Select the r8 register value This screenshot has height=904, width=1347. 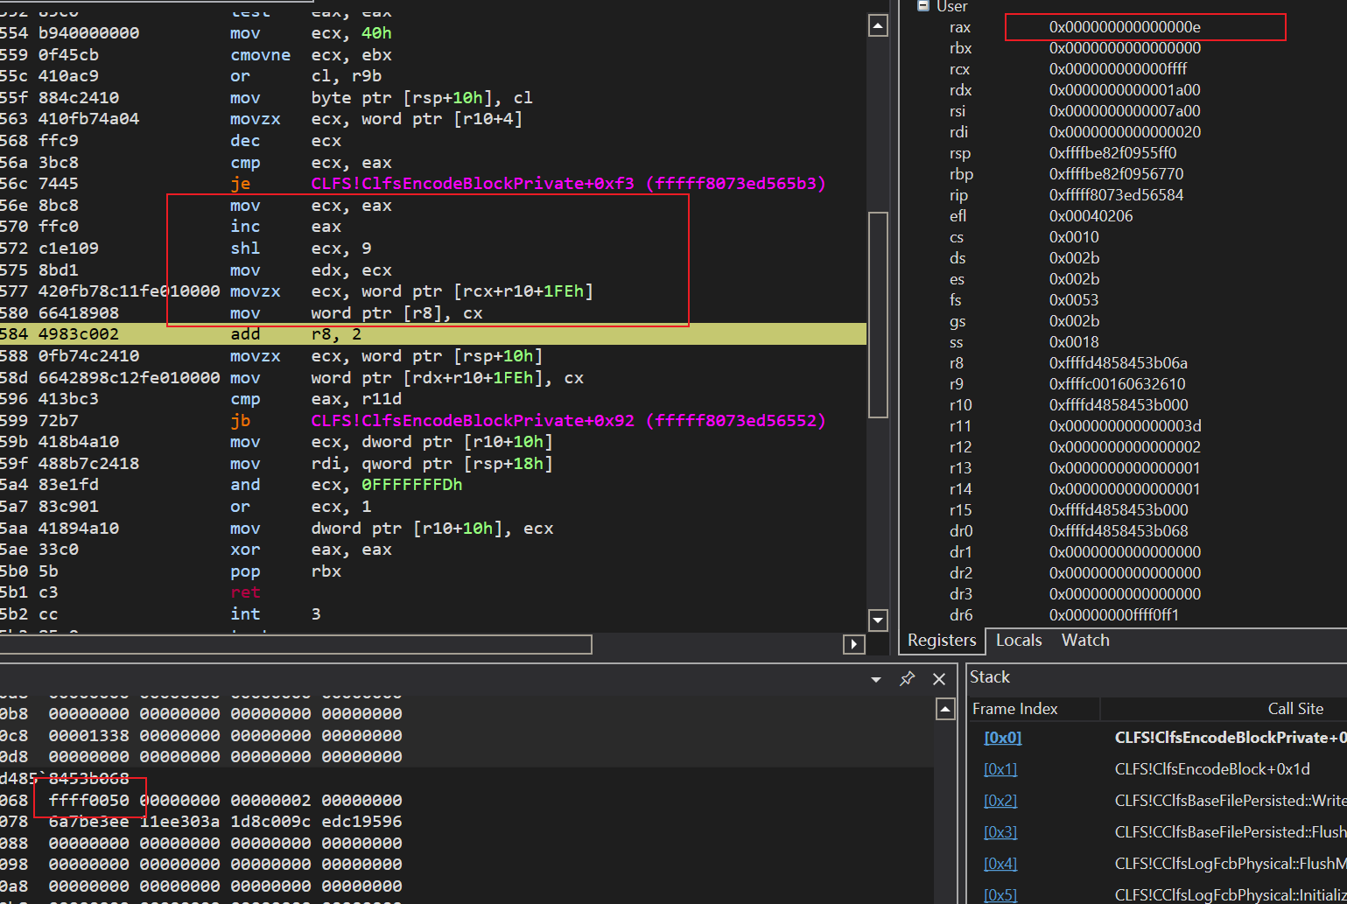tap(1118, 363)
